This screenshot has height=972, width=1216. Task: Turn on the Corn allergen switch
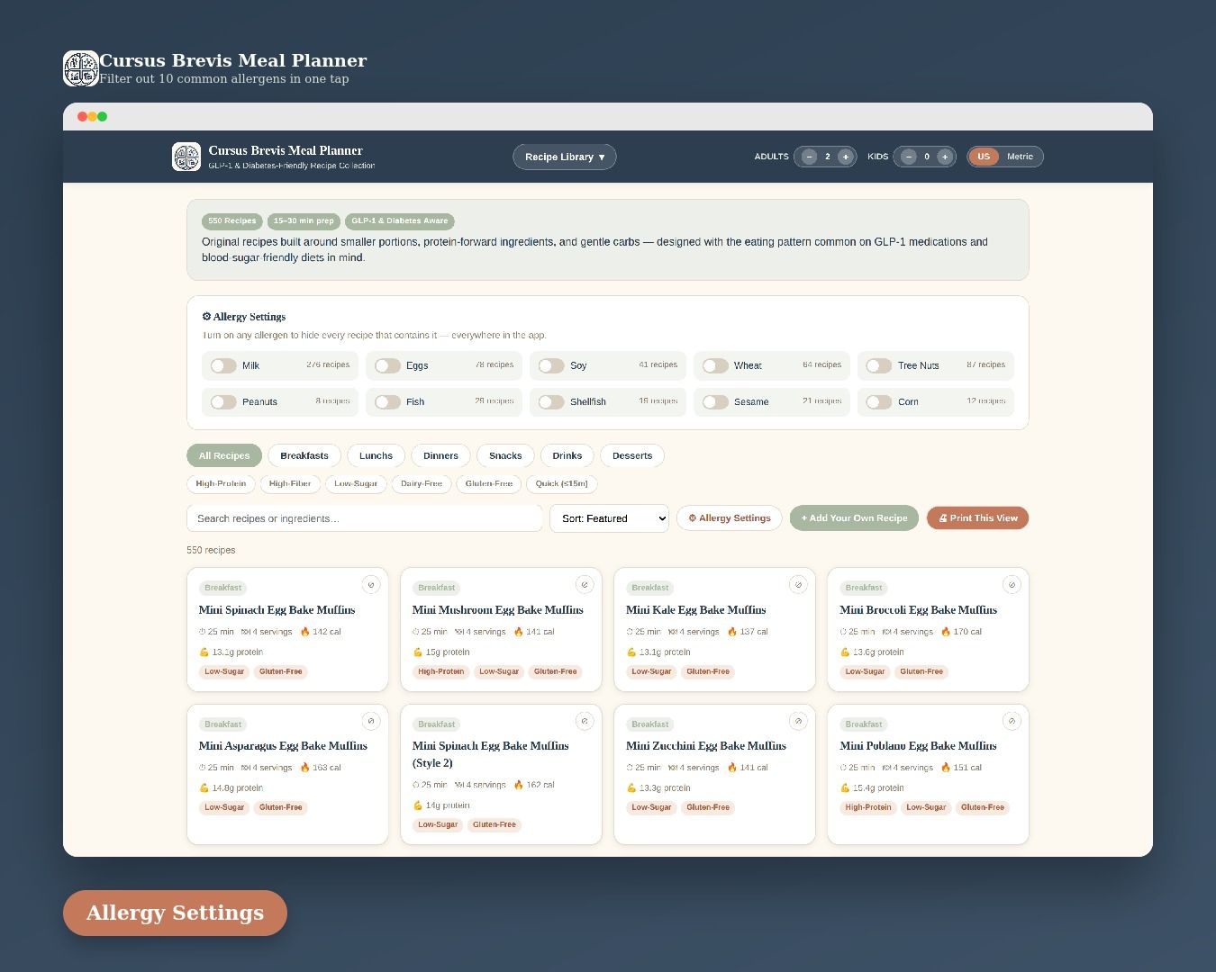coord(879,402)
